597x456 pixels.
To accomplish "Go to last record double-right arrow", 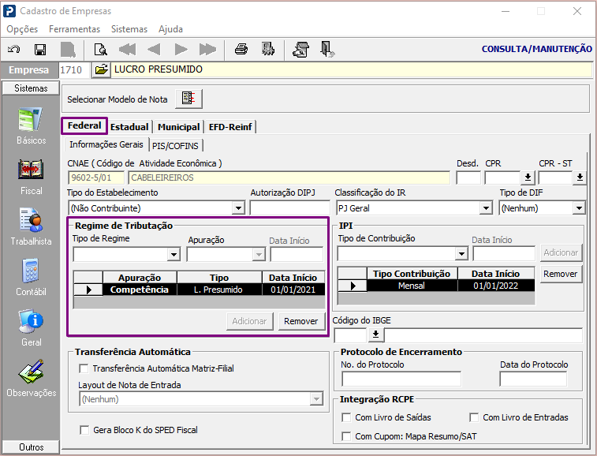I will coord(207,50).
